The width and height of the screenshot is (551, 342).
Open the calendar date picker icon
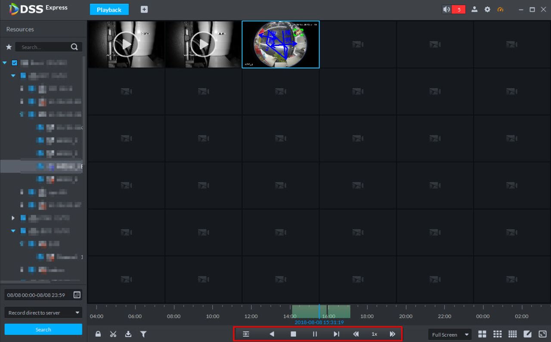click(x=77, y=295)
